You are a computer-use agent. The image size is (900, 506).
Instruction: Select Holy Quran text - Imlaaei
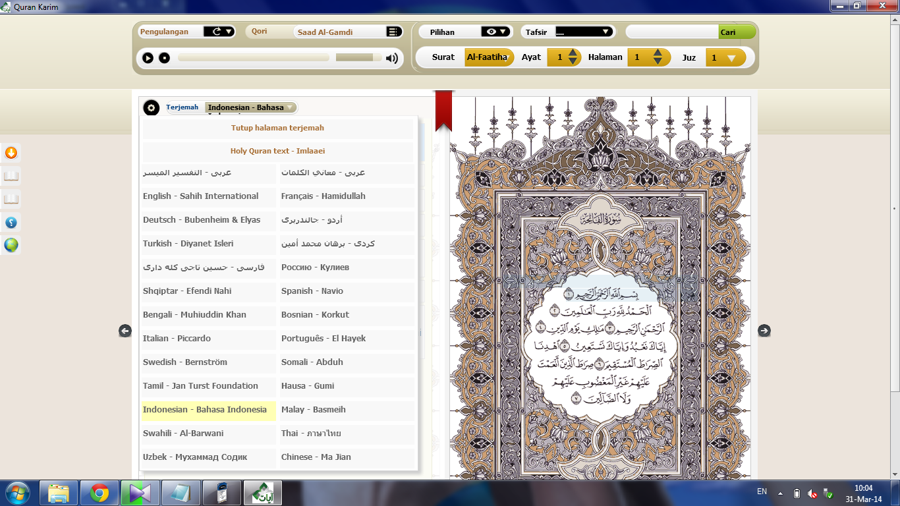point(277,151)
